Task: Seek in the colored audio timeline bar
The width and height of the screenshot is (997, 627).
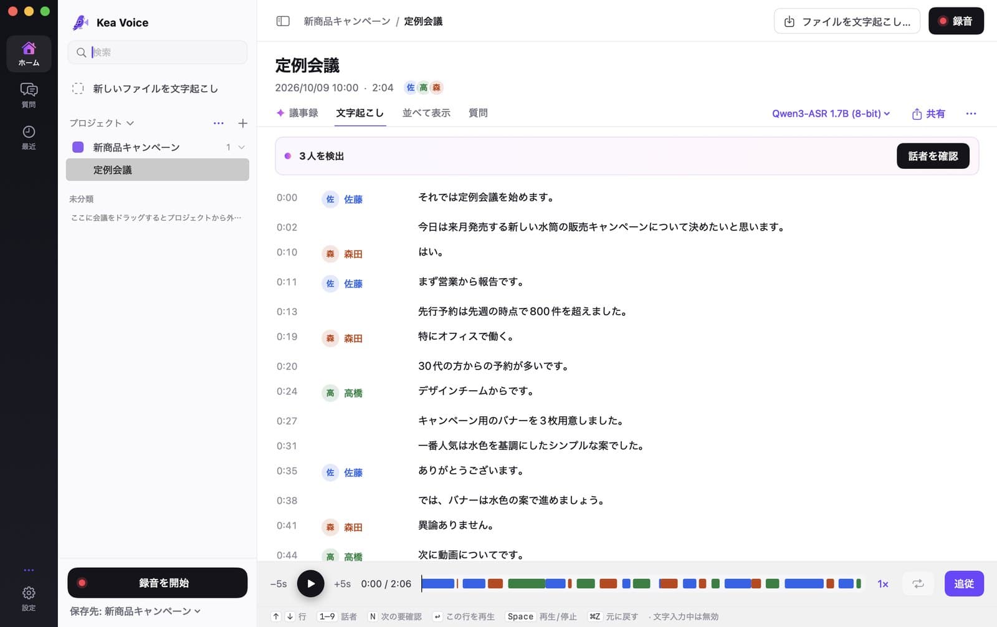Action: 642,584
